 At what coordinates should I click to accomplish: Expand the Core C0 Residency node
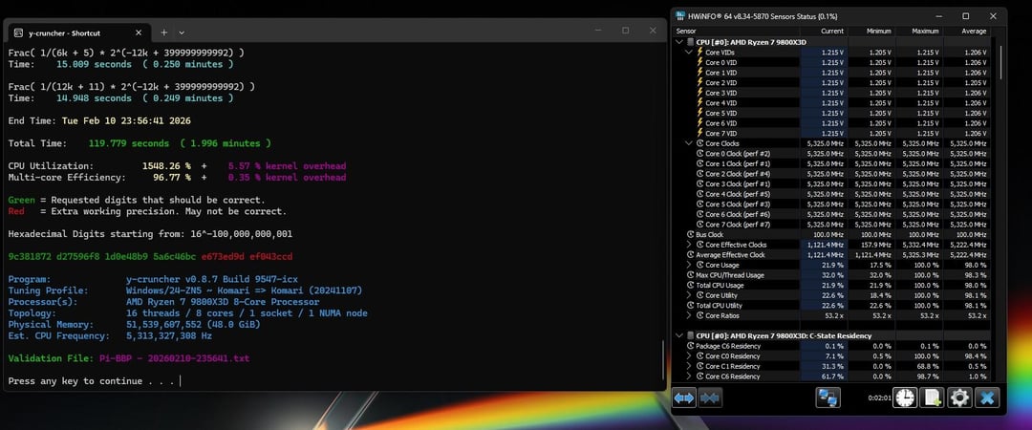point(689,355)
